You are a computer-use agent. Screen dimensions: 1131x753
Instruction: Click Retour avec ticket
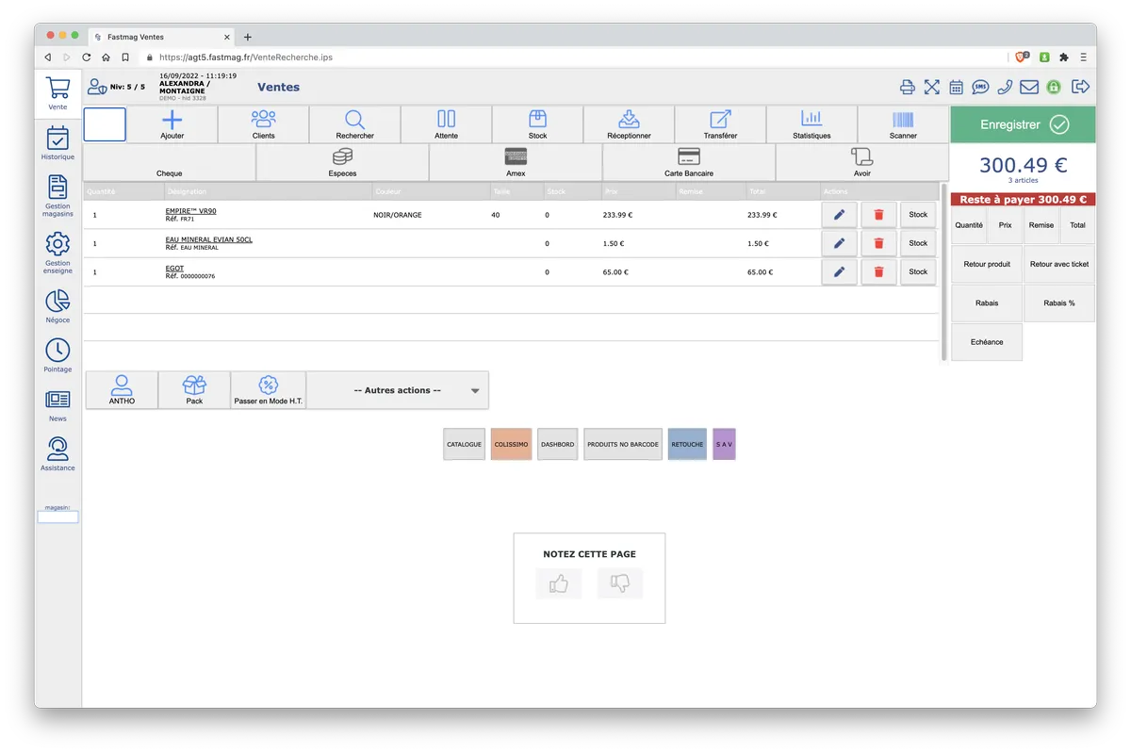[1059, 264]
